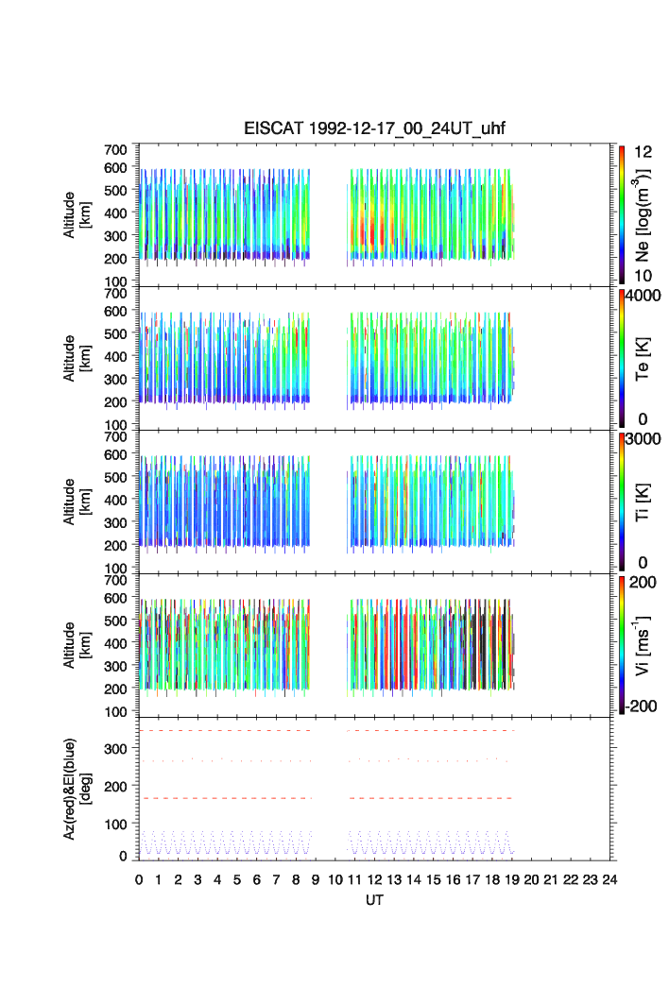Click hour 22 on the UT axis
The image size is (669, 1004).
click(x=571, y=879)
